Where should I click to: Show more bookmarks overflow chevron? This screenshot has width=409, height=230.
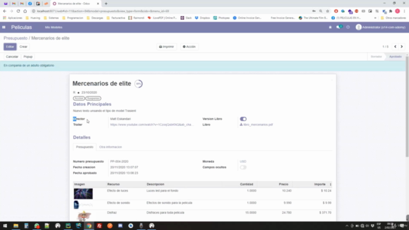tap(375, 18)
